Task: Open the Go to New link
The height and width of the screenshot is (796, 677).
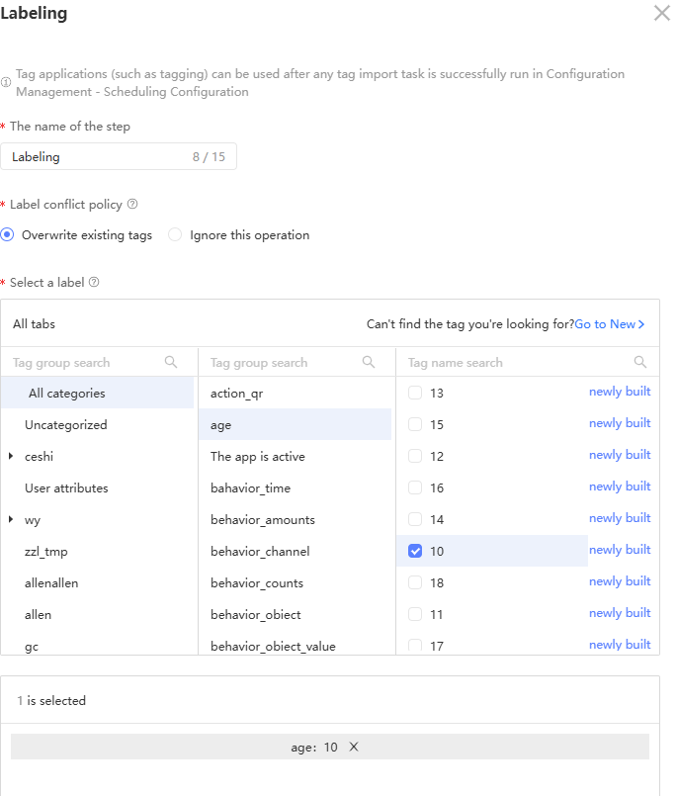Action: (x=609, y=324)
